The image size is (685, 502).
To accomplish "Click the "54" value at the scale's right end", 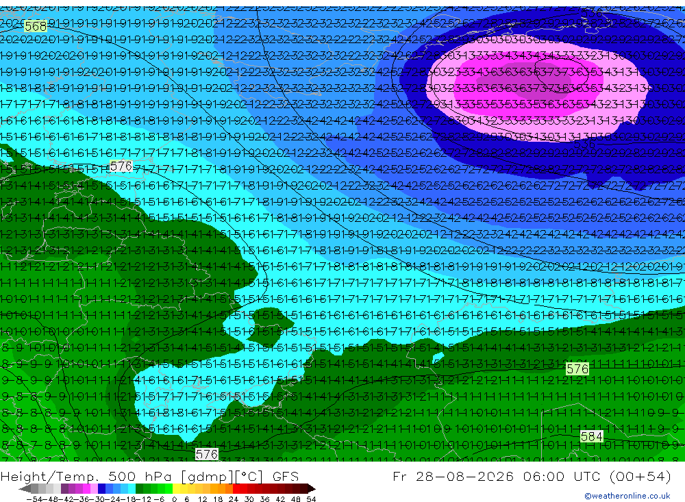I will pyautogui.click(x=311, y=499).
